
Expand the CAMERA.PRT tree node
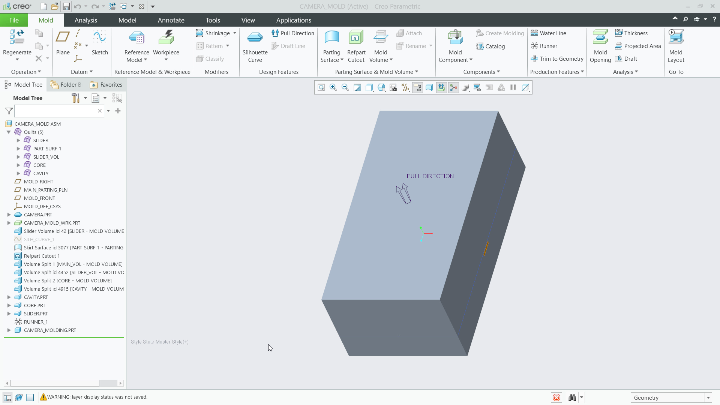9,214
